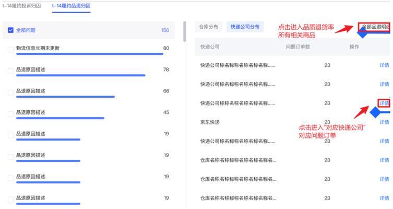
Task: Check the 品退原因描述 checkbox with count 78
Action: click(x=11, y=71)
